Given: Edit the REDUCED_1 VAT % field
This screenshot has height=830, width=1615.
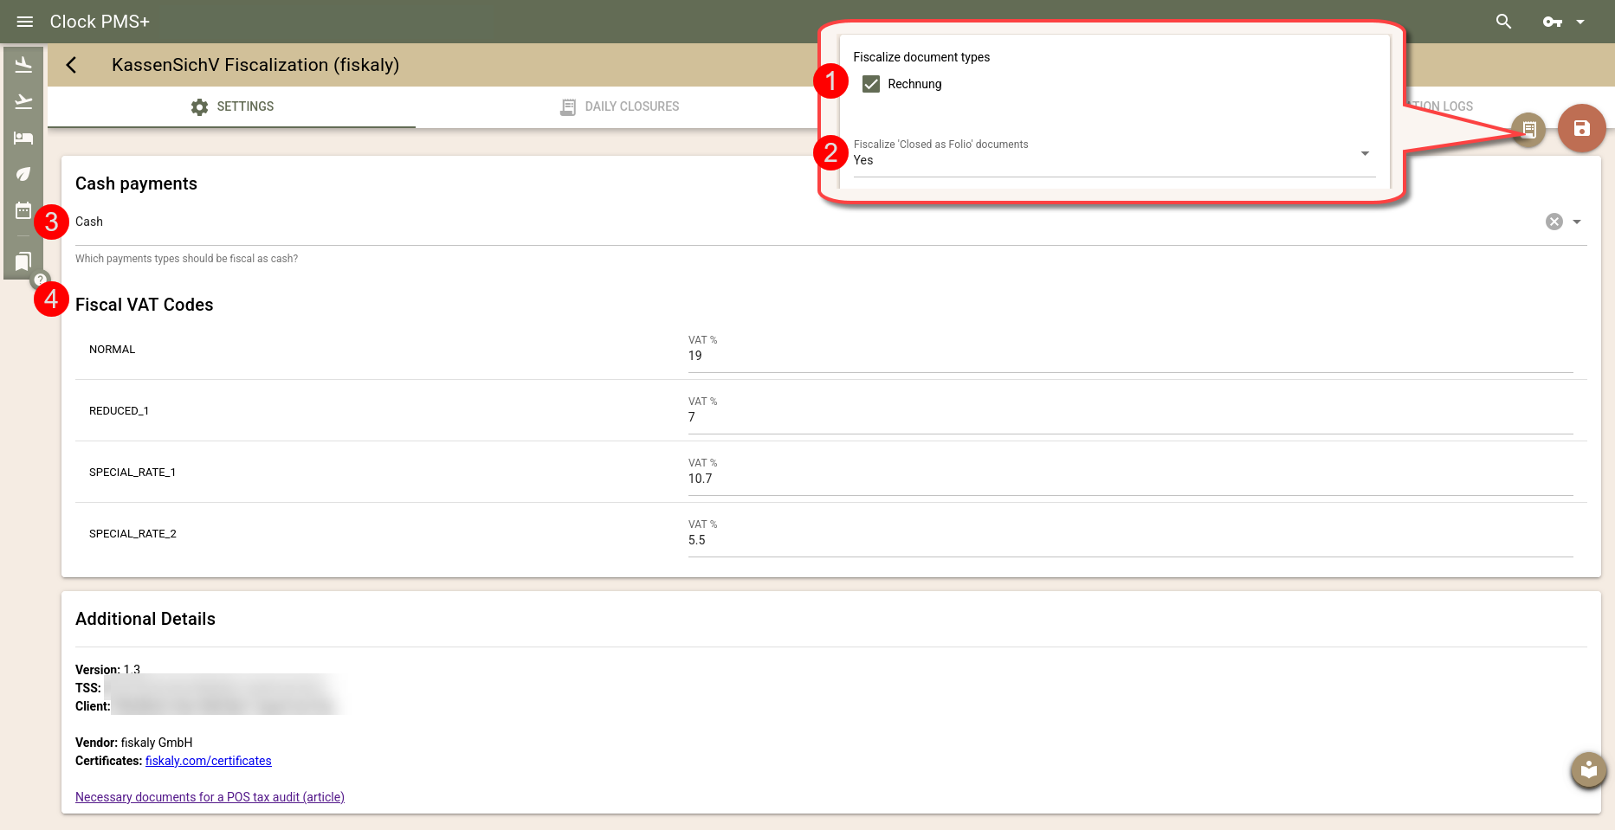Looking at the screenshot, I should [1130, 417].
